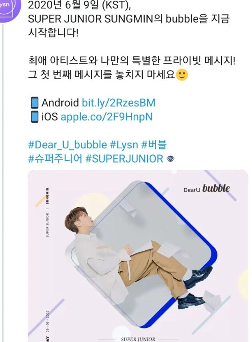Viewport: 252px width, 342px height.
Task: Open the bit.ly/2RzesBM Android link
Action: click(118, 103)
